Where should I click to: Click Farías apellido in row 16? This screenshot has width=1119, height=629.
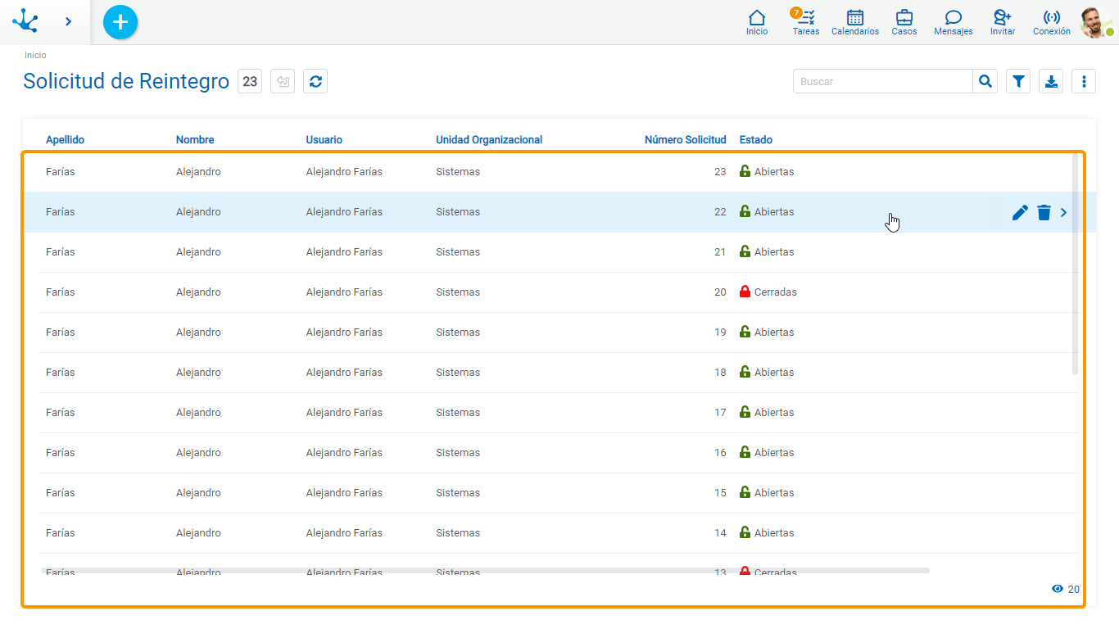pos(60,453)
